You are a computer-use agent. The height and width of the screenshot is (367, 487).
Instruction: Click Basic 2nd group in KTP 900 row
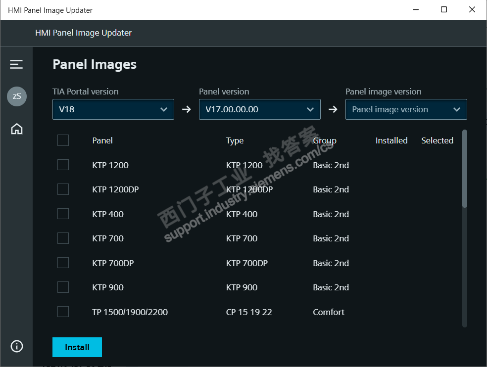(331, 287)
